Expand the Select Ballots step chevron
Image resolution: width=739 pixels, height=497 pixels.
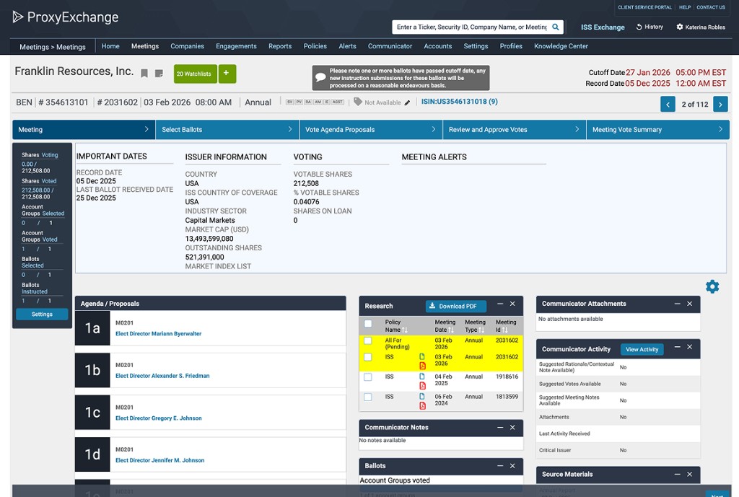[x=290, y=129]
